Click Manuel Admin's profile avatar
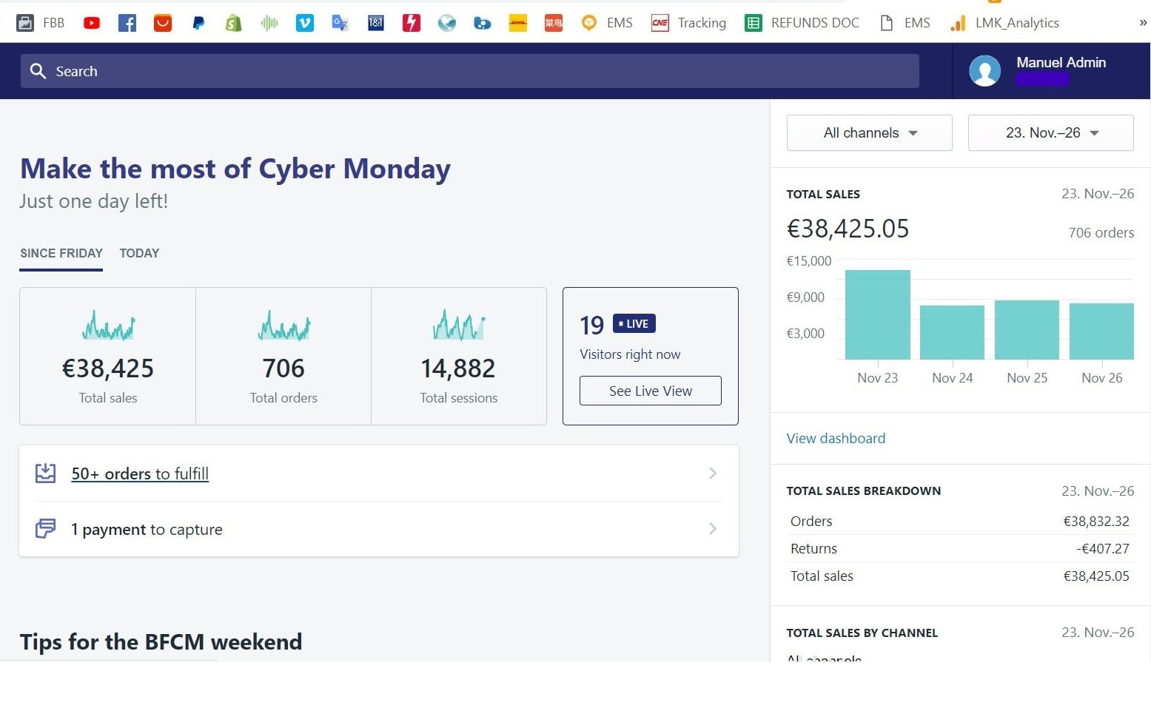This screenshot has width=1151, height=728. 984,71
